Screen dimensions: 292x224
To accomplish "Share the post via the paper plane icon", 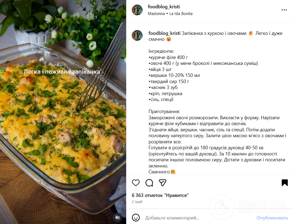I will pyautogui.click(x=162, y=183).
